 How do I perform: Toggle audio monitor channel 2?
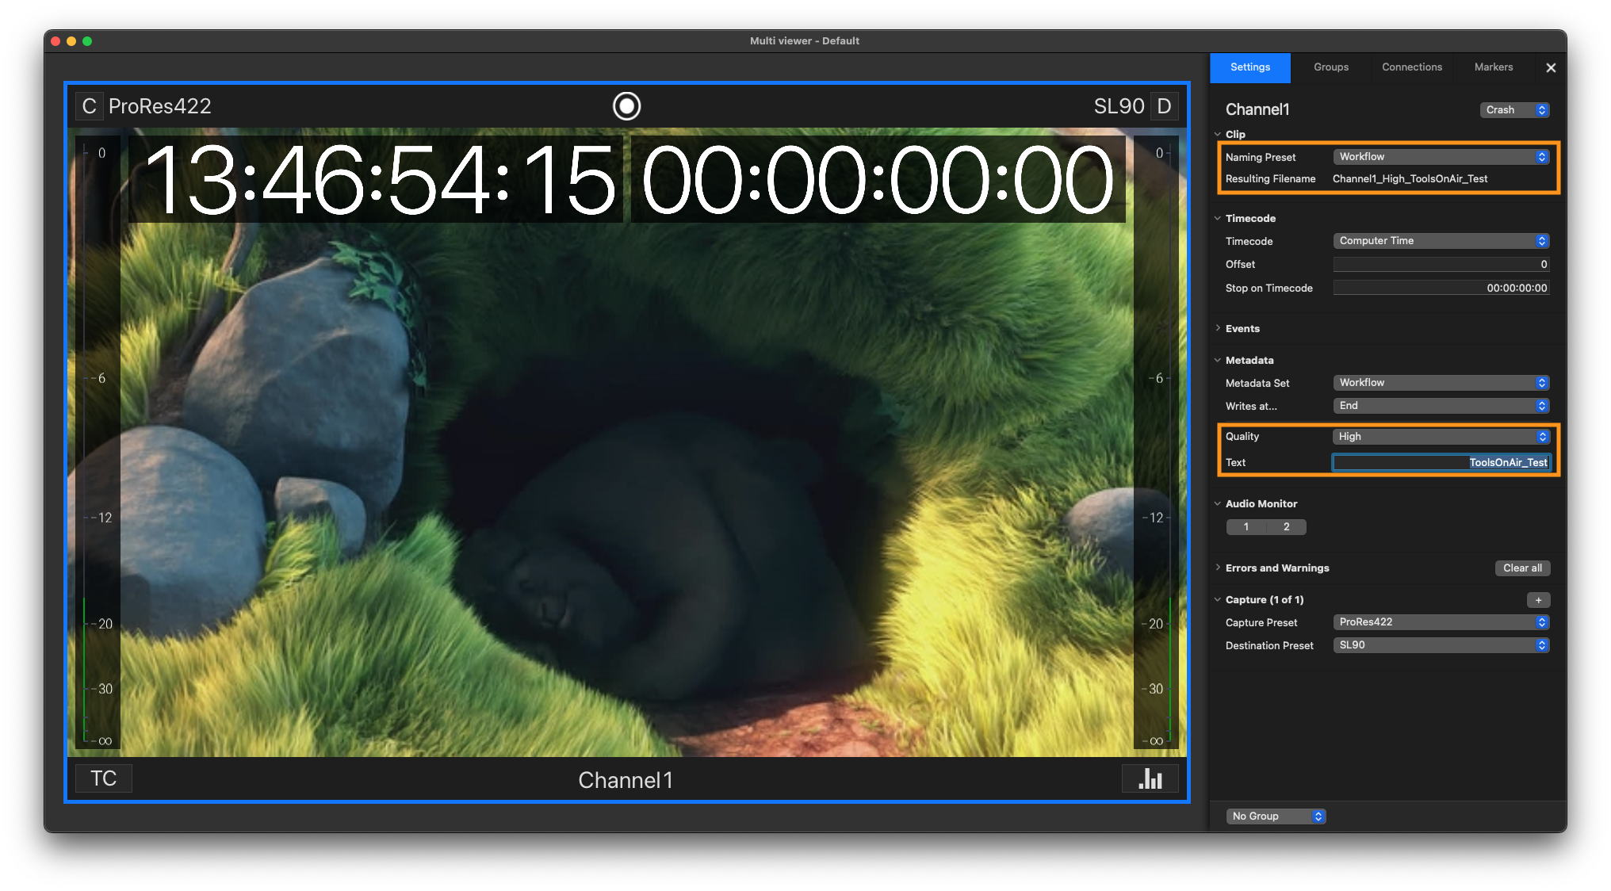[x=1286, y=527]
